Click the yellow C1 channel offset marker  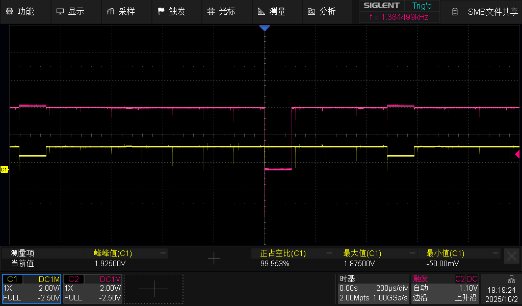click(4, 169)
